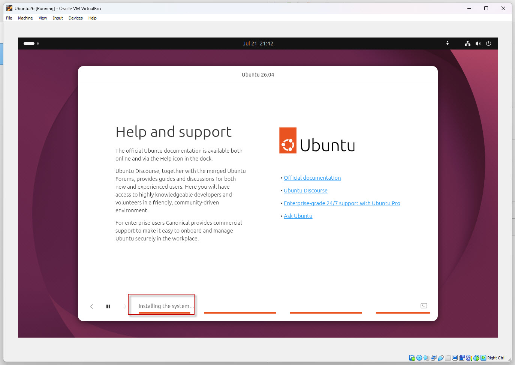Click the VirtualBox hard disk activity icon
This screenshot has width=515, height=365.
pos(412,358)
